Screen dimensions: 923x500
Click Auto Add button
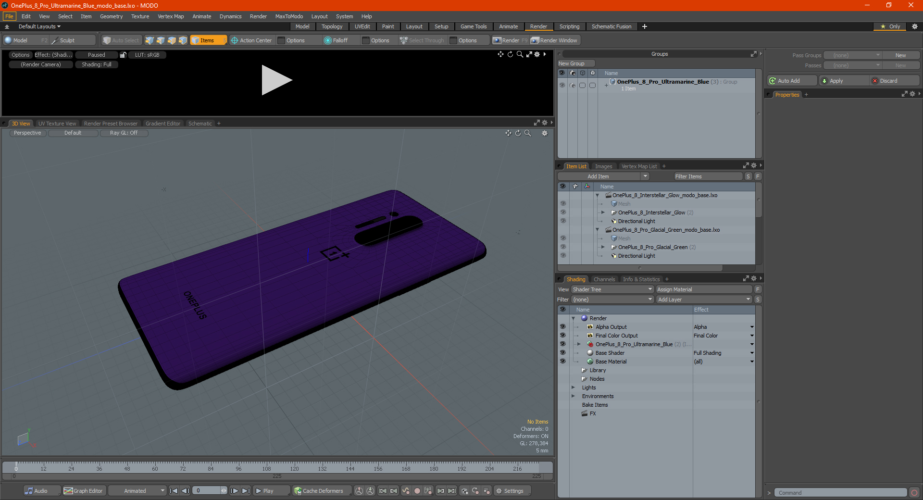pos(792,81)
